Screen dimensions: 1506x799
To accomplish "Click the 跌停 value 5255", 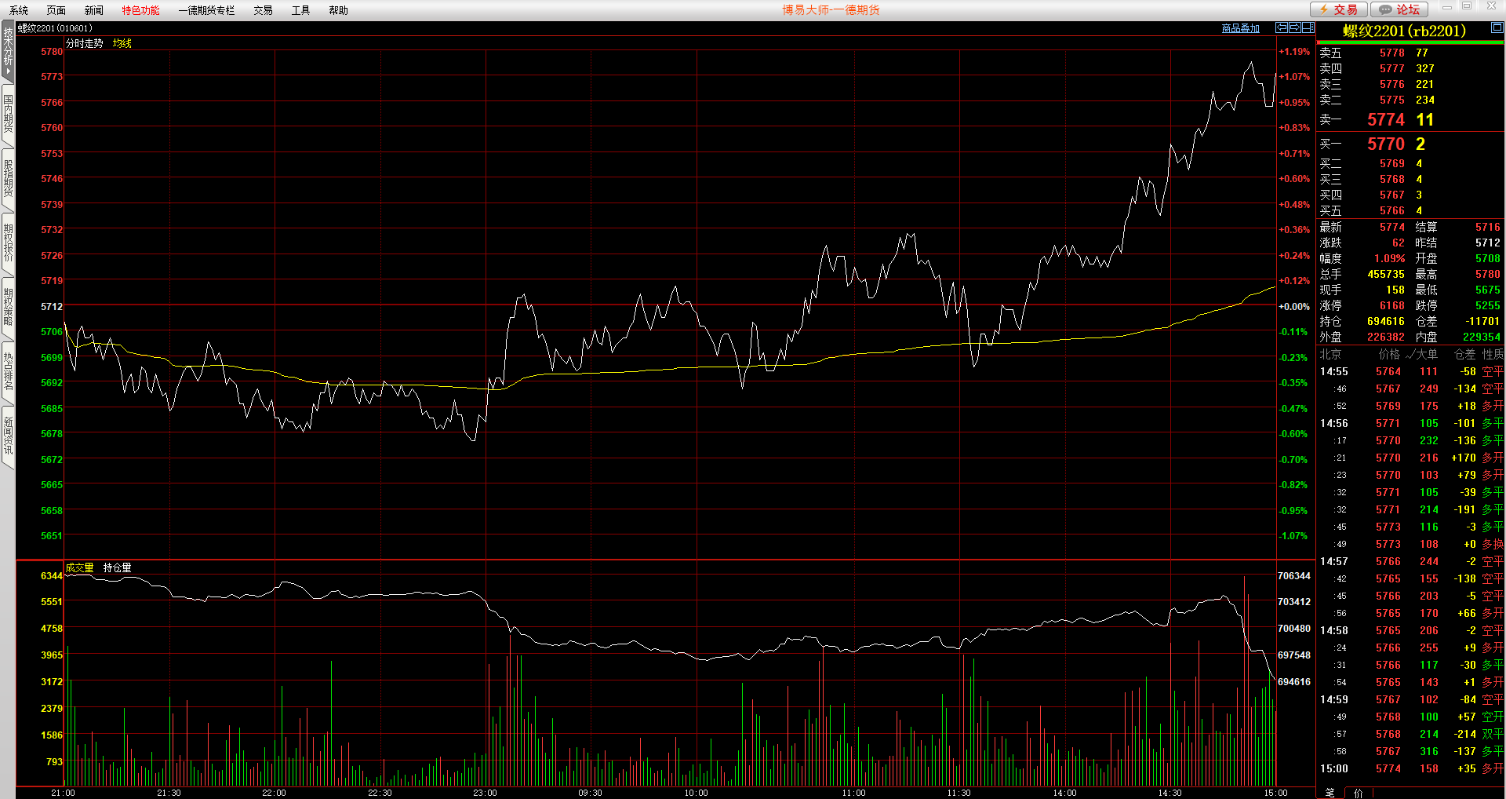I will coord(1487,305).
